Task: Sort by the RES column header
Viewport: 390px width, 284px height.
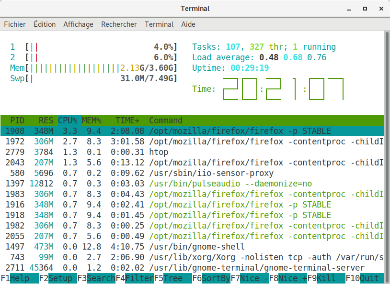Action: [x=46, y=120]
